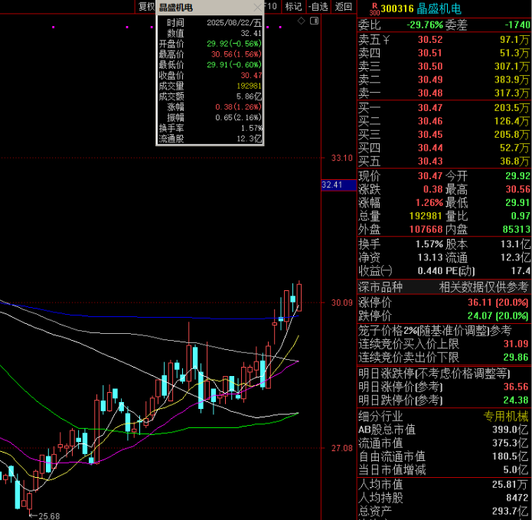Image resolution: width=532 pixels, height=520 pixels.
Task: Select the blue 32.41 price axis marker
Action: [338, 185]
